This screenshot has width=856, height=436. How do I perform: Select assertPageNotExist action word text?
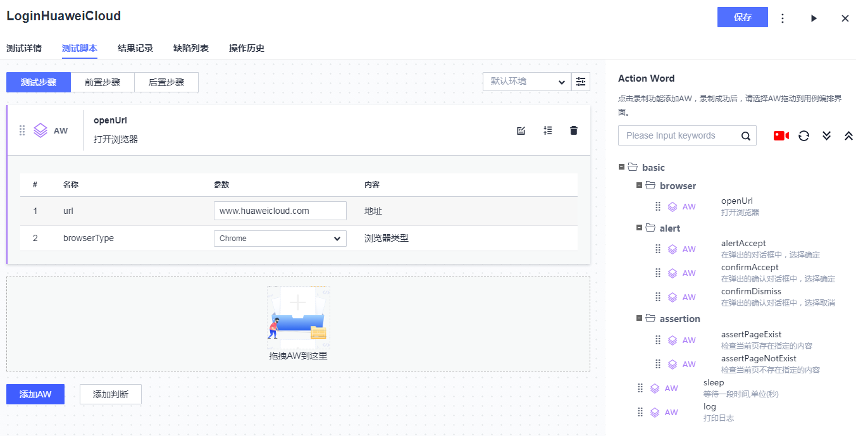point(759,358)
